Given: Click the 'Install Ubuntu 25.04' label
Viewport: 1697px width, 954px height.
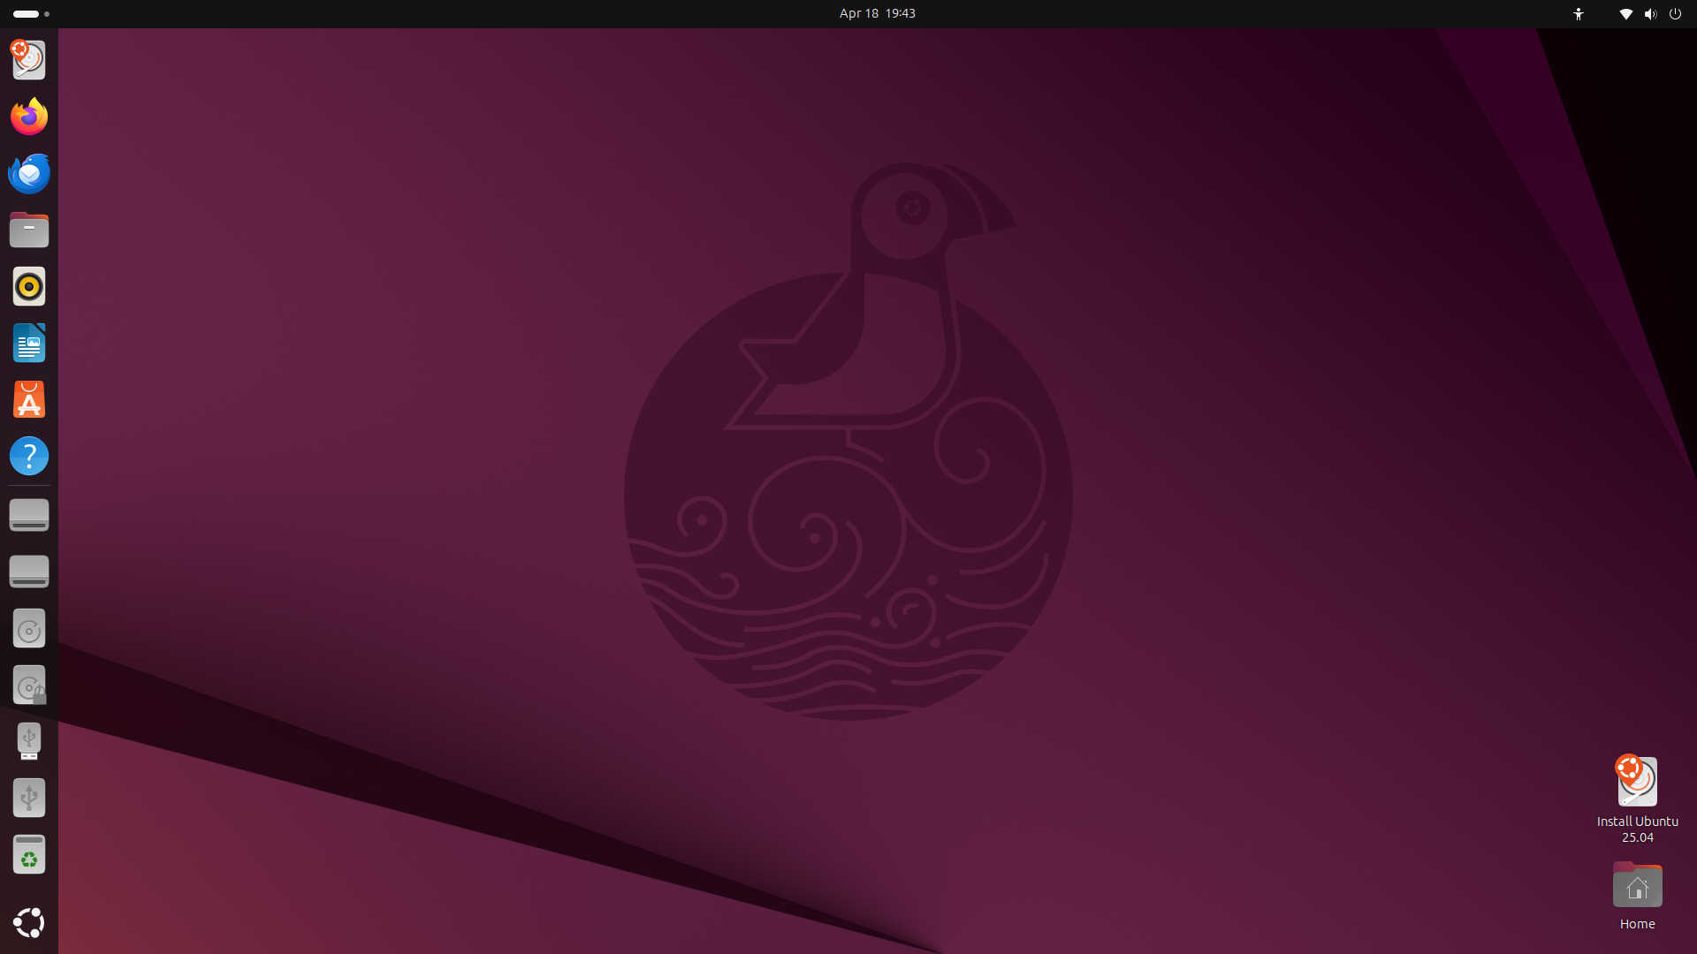Looking at the screenshot, I should coord(1637,829).
